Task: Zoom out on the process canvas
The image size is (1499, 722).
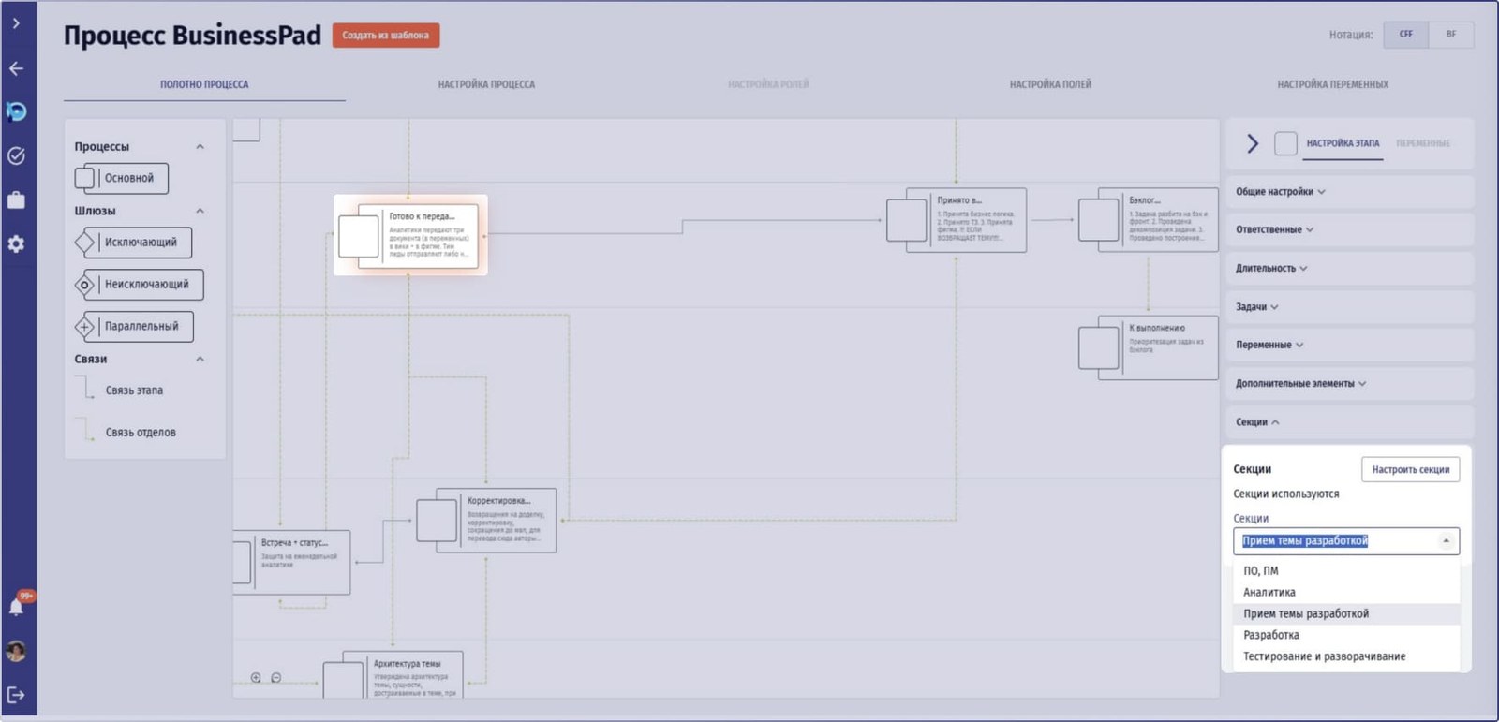Action: [276, 677]
